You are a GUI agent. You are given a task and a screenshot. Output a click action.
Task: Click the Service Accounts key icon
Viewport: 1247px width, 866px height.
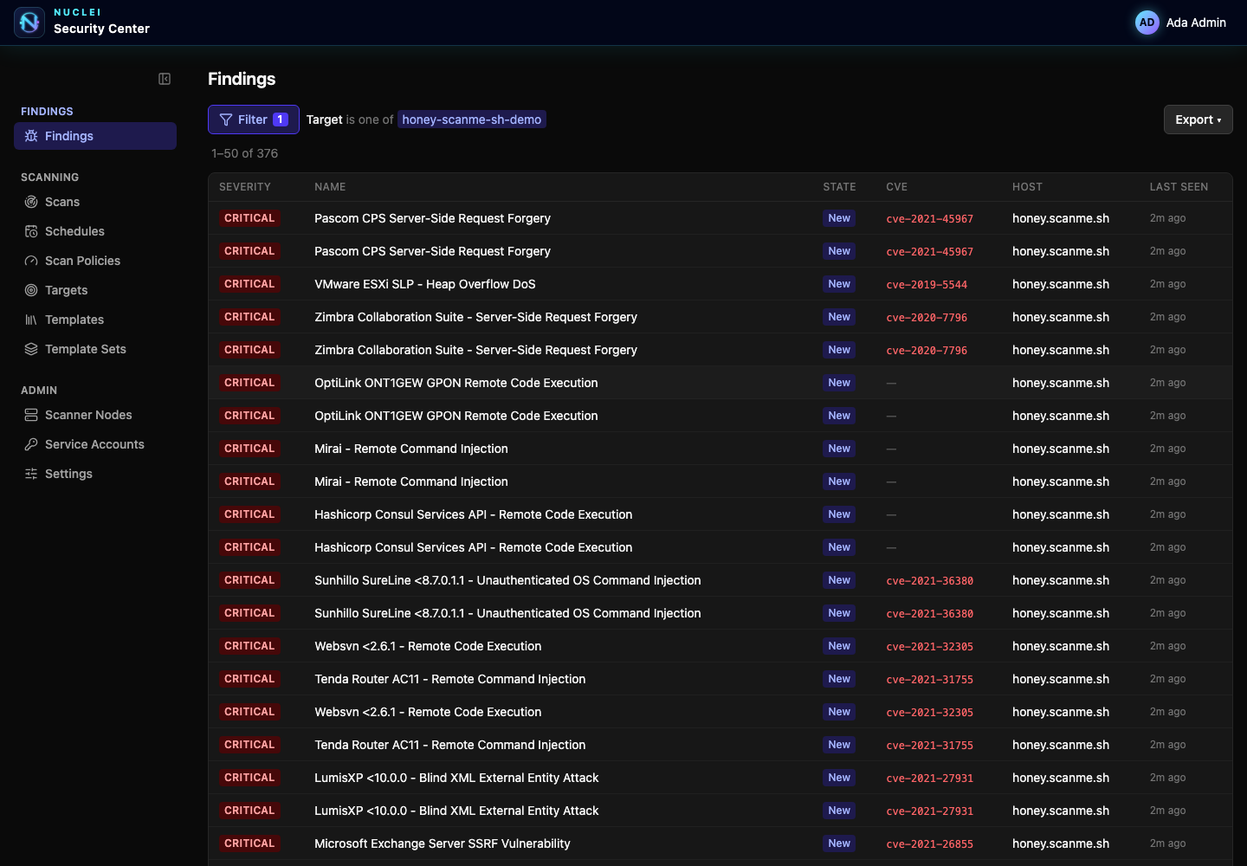[x=31, y=444]
